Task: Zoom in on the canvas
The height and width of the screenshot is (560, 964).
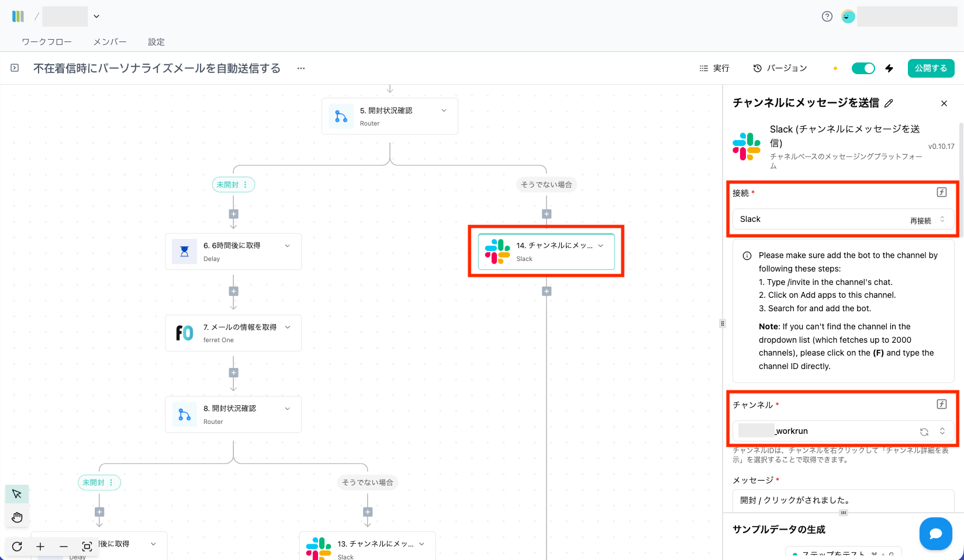Action: [x=40, y=547]
